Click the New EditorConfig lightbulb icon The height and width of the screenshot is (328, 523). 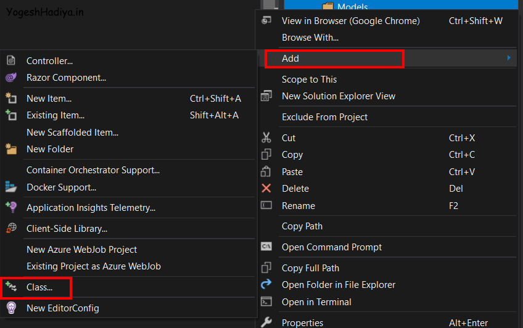(10, 308)
